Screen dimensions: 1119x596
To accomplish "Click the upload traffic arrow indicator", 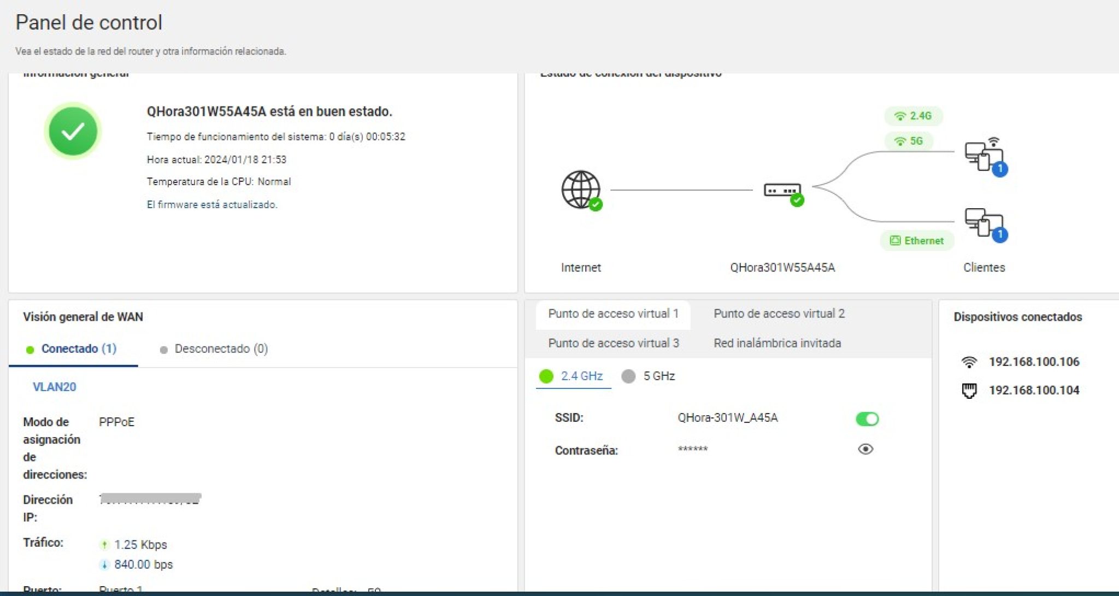I will click(x=105, y=544).
